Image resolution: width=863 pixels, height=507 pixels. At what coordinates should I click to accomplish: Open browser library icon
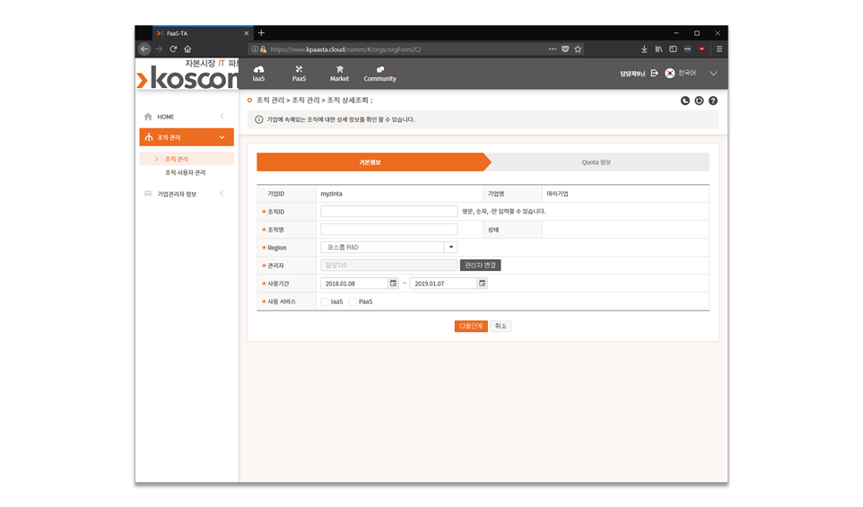(x=658, y=49)
